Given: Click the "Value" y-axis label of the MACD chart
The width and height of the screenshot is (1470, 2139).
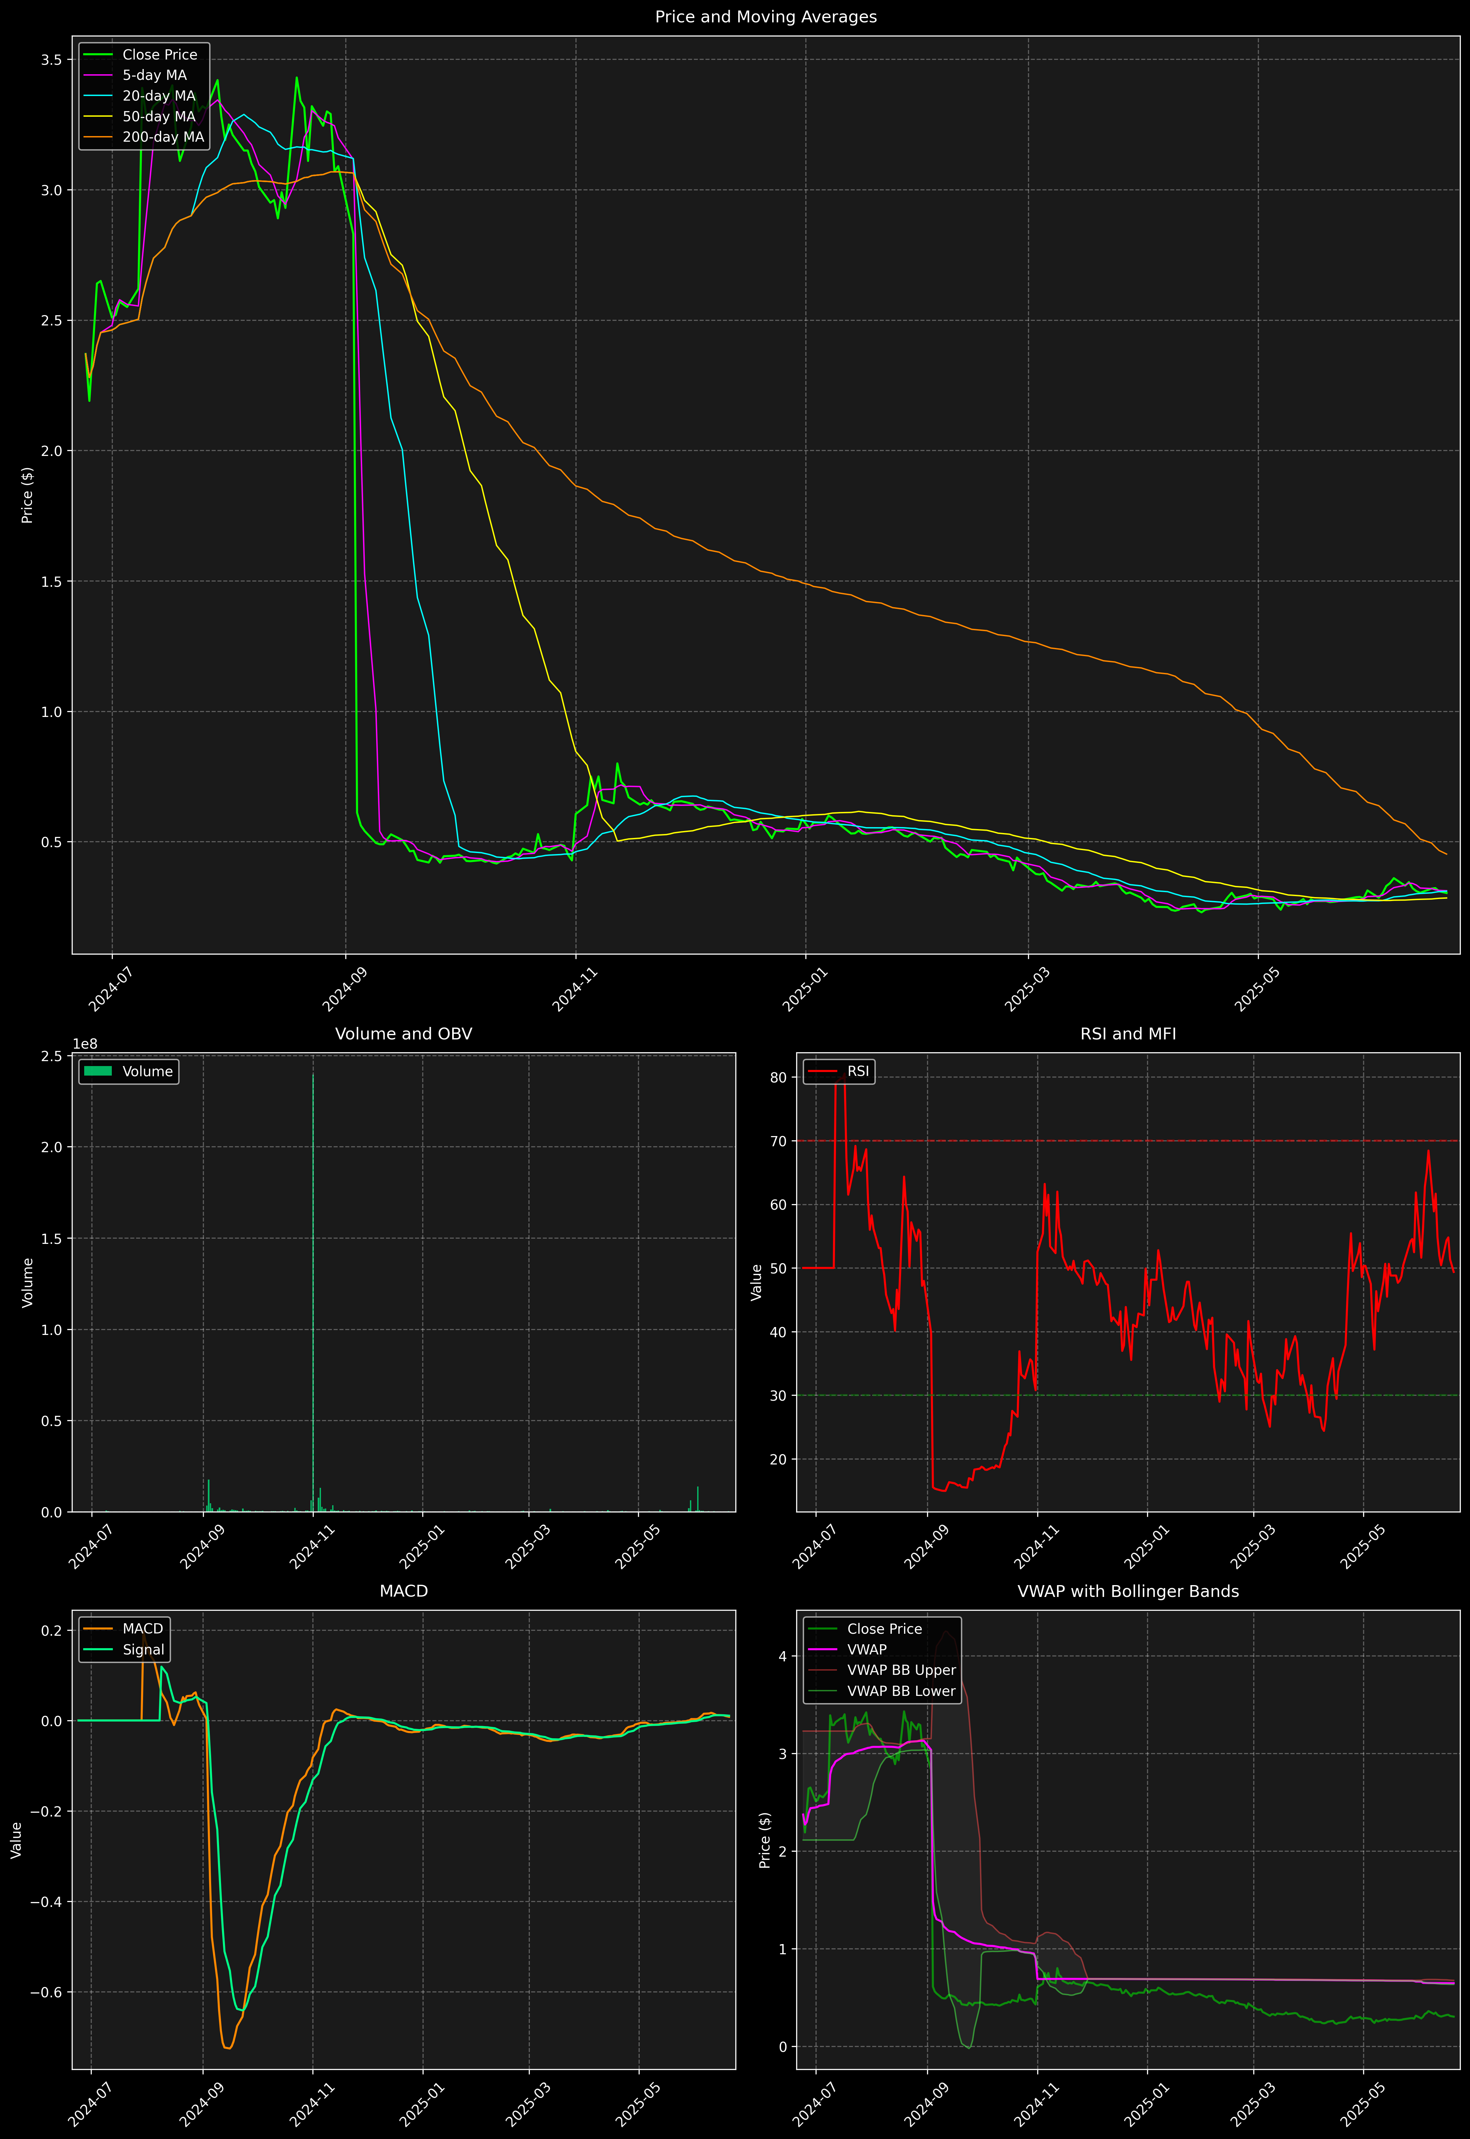Looking at the screenshot, I should 16,1840.
